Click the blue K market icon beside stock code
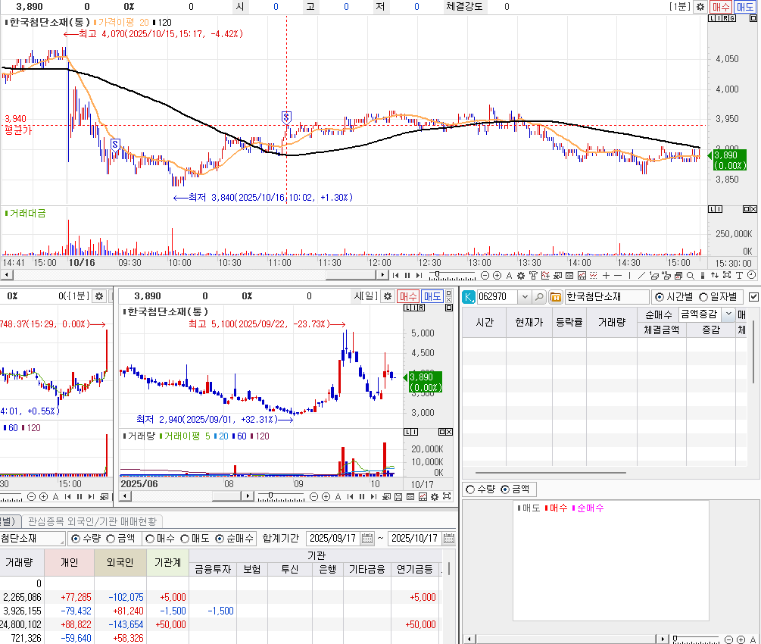761x644 pixels. (469, 297)
